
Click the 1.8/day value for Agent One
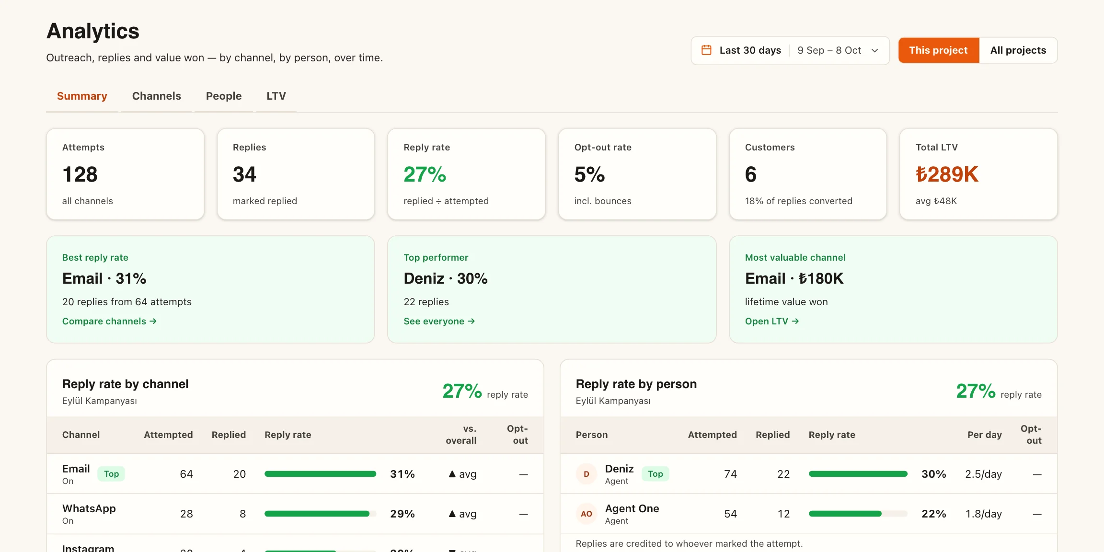tap(983, 514)
